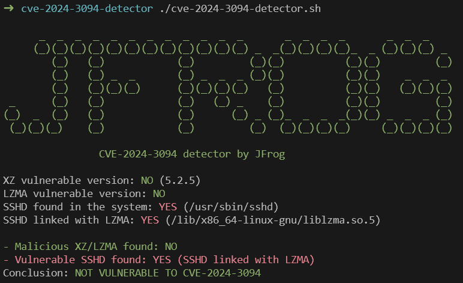This screenshot has height=283, width=463.
Task: Click the "XZ vulnerable version:" label
Action: click(69, 180)
